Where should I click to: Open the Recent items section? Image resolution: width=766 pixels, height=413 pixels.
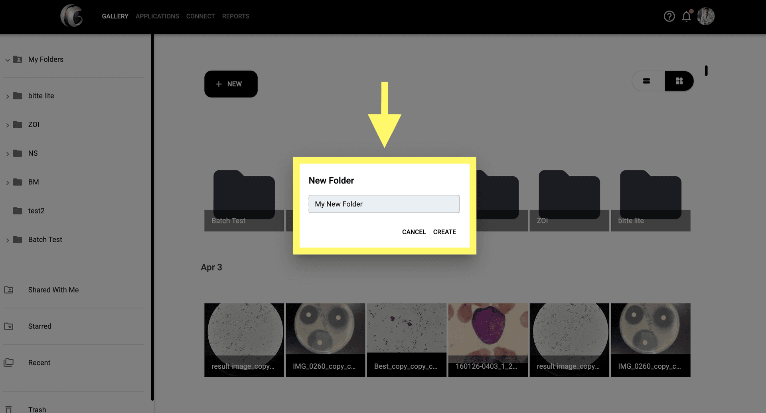click(39, 362)
